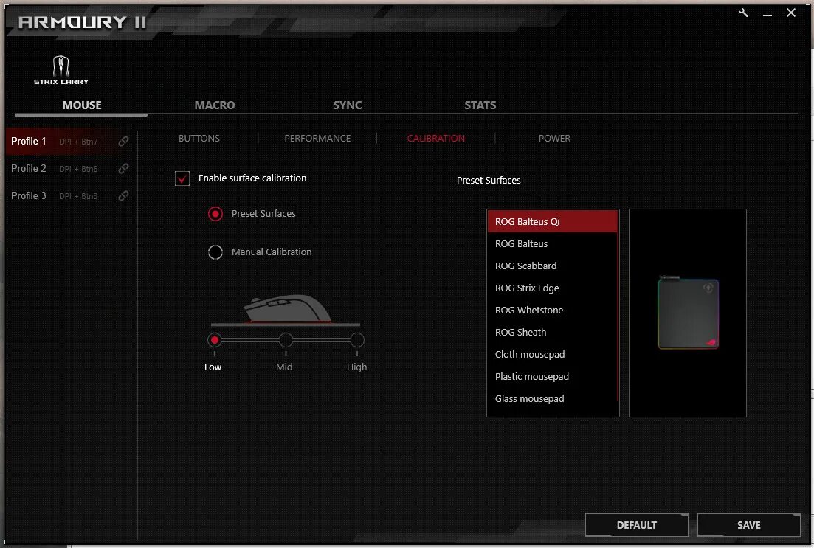The width and height of the screenshot is (814, 548).
Task: Choose ROG Strix Edge preset surface
Action: click(552, 288)
